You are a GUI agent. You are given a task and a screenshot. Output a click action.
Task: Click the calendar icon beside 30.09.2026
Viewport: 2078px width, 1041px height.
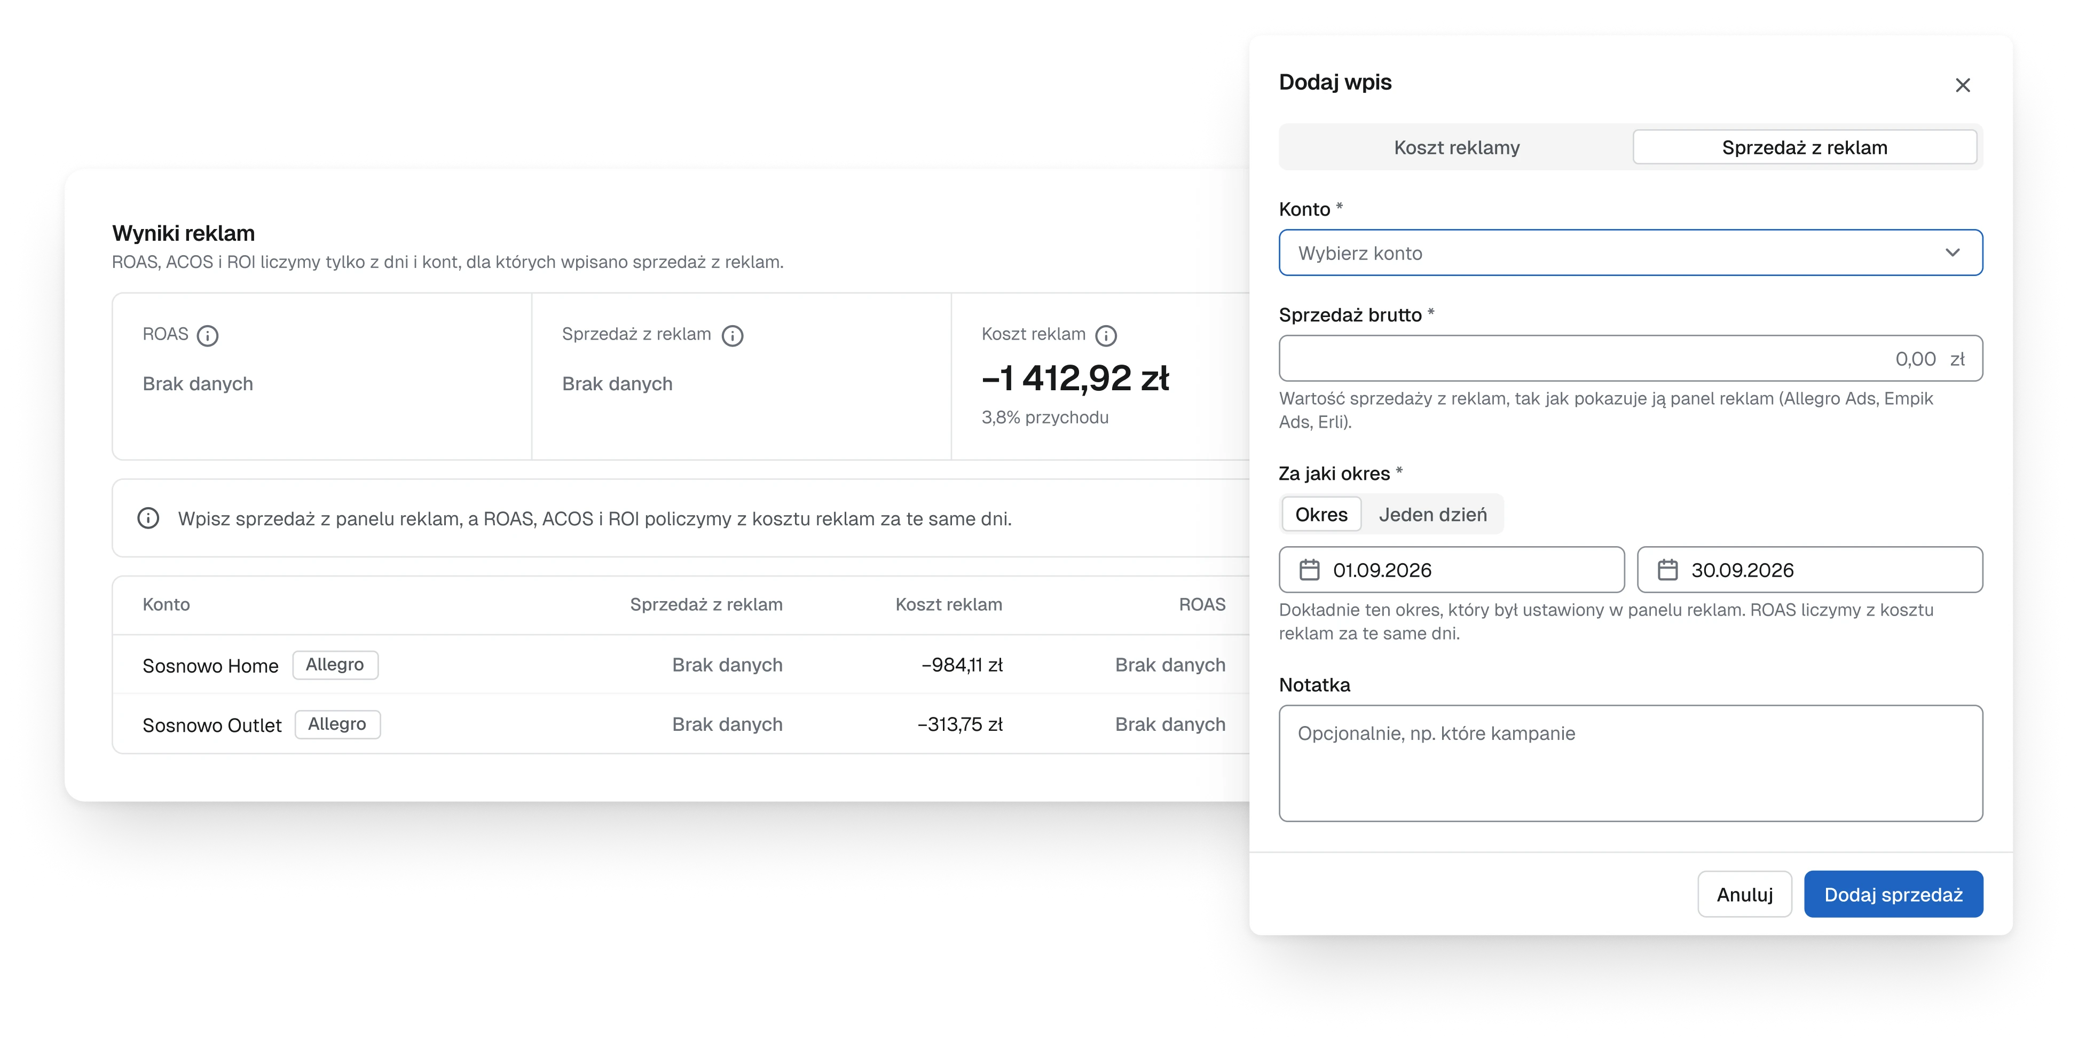(1667, 570)
